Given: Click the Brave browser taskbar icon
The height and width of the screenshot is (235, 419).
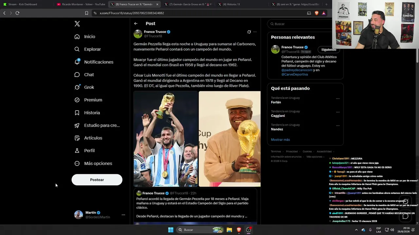Looking at the screenshot, I should tap(239, 230).
